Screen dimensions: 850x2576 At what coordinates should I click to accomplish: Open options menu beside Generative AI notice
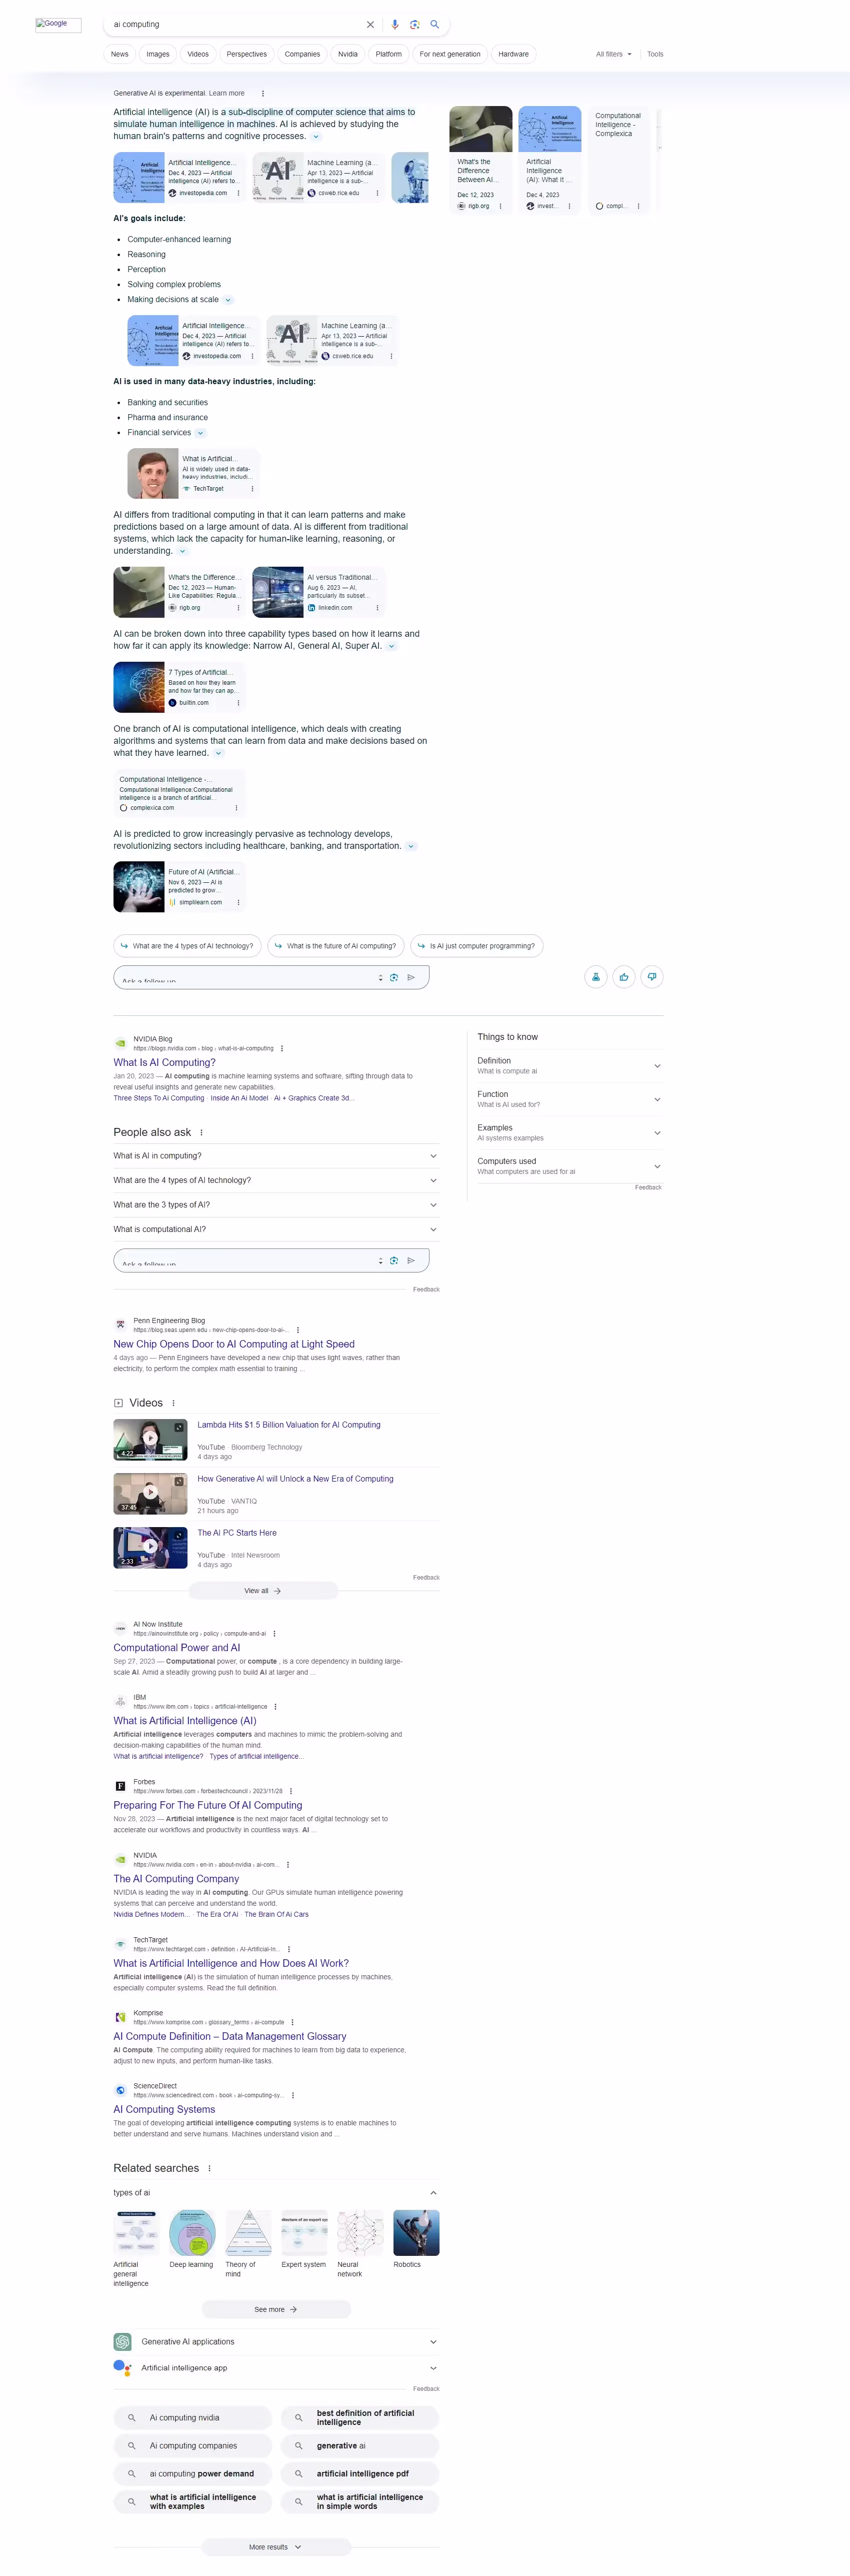(263, 93)
